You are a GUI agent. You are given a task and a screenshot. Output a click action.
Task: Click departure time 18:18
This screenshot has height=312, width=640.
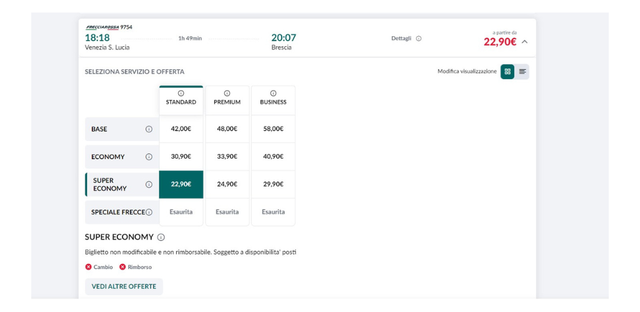(97, 38)
